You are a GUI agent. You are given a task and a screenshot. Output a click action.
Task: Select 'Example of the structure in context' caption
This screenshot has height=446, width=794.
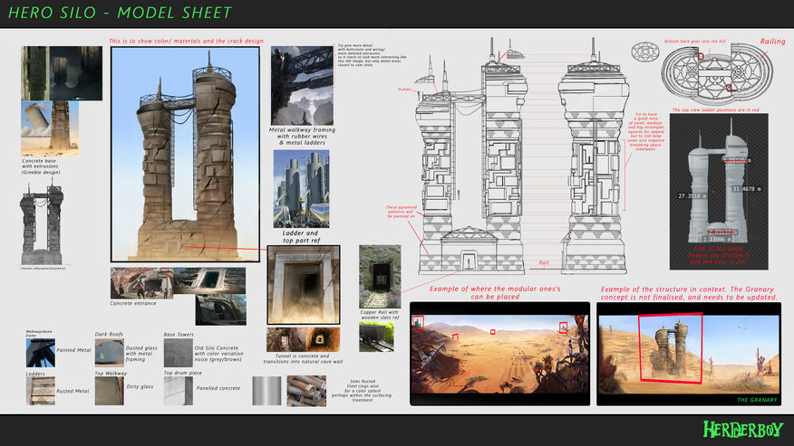tap(689, 293)
